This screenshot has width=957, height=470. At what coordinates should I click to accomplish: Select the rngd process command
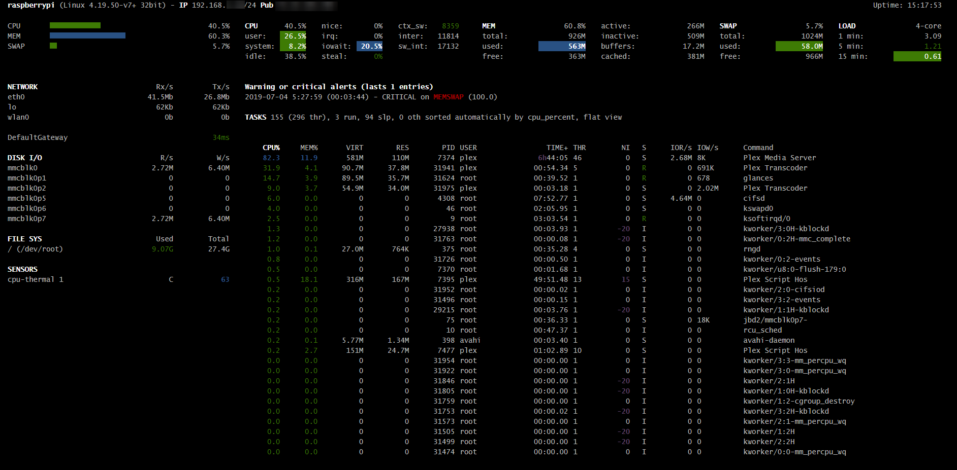[752, 249]
